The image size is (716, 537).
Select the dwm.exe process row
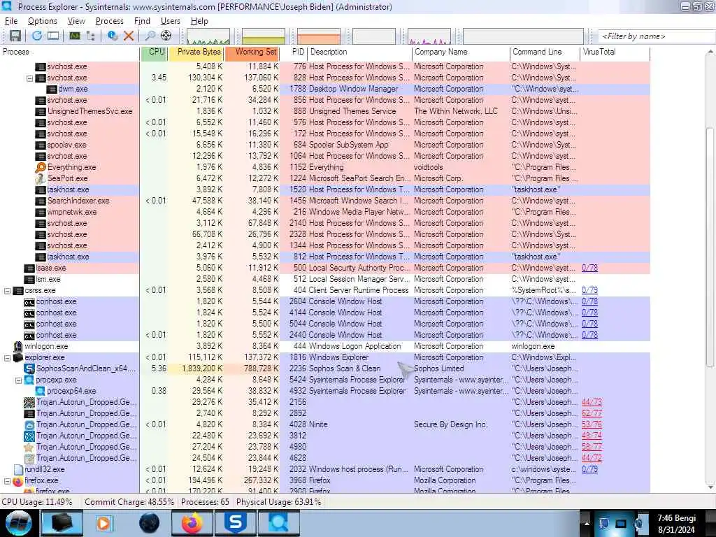324,89
